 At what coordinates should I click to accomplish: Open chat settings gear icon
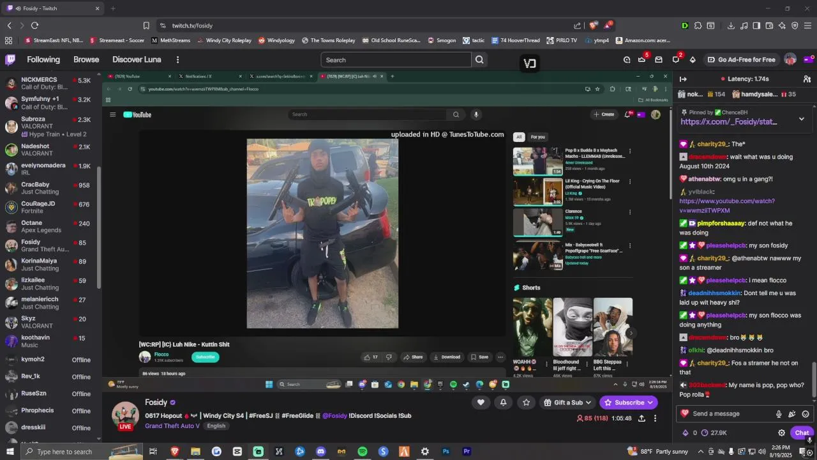781,433
